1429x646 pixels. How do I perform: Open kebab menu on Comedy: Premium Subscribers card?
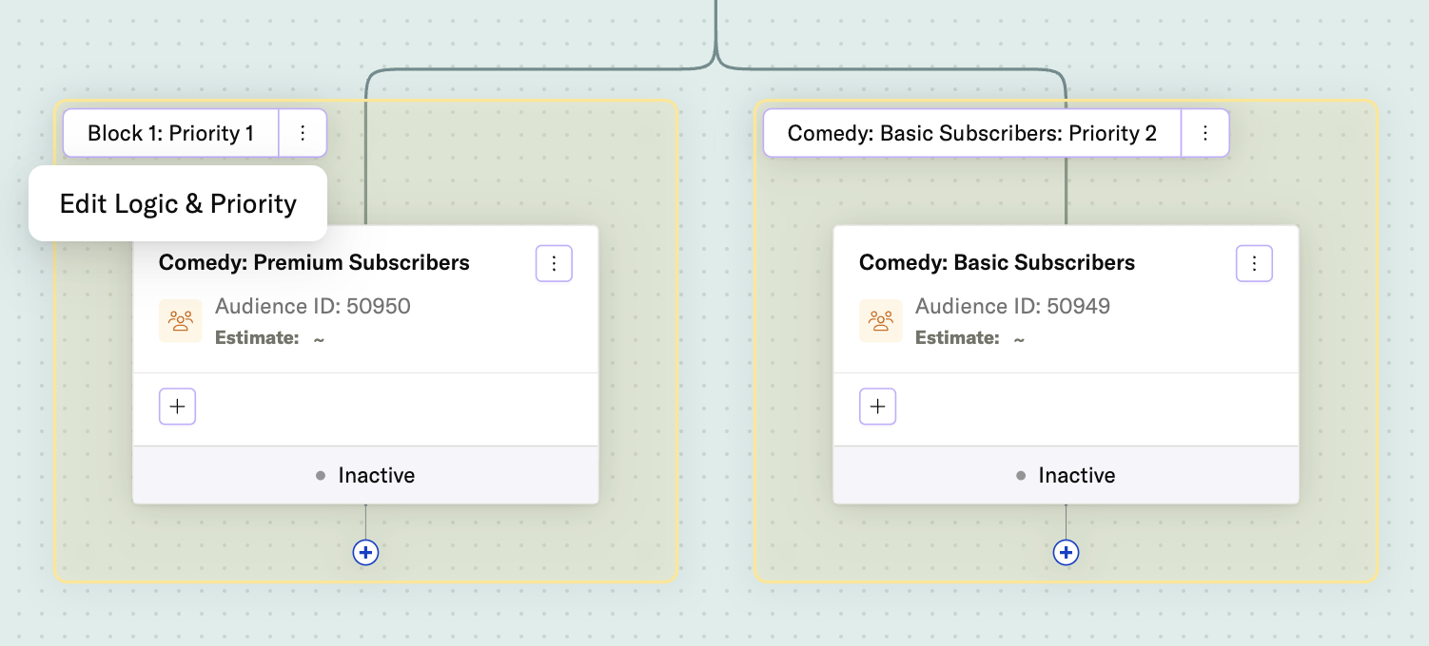554,263
